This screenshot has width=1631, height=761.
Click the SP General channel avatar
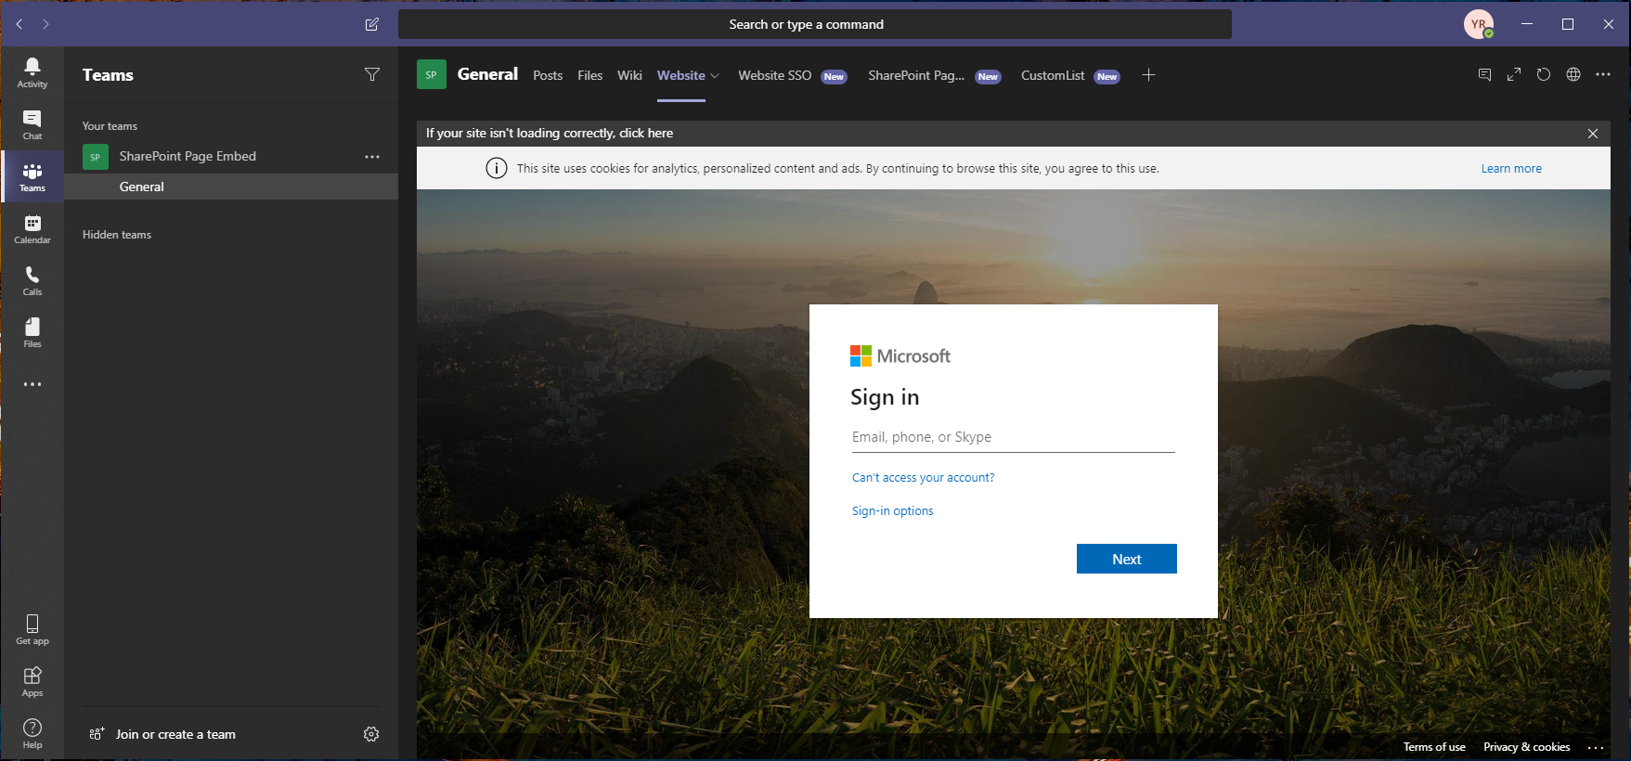tap(432, 75)
